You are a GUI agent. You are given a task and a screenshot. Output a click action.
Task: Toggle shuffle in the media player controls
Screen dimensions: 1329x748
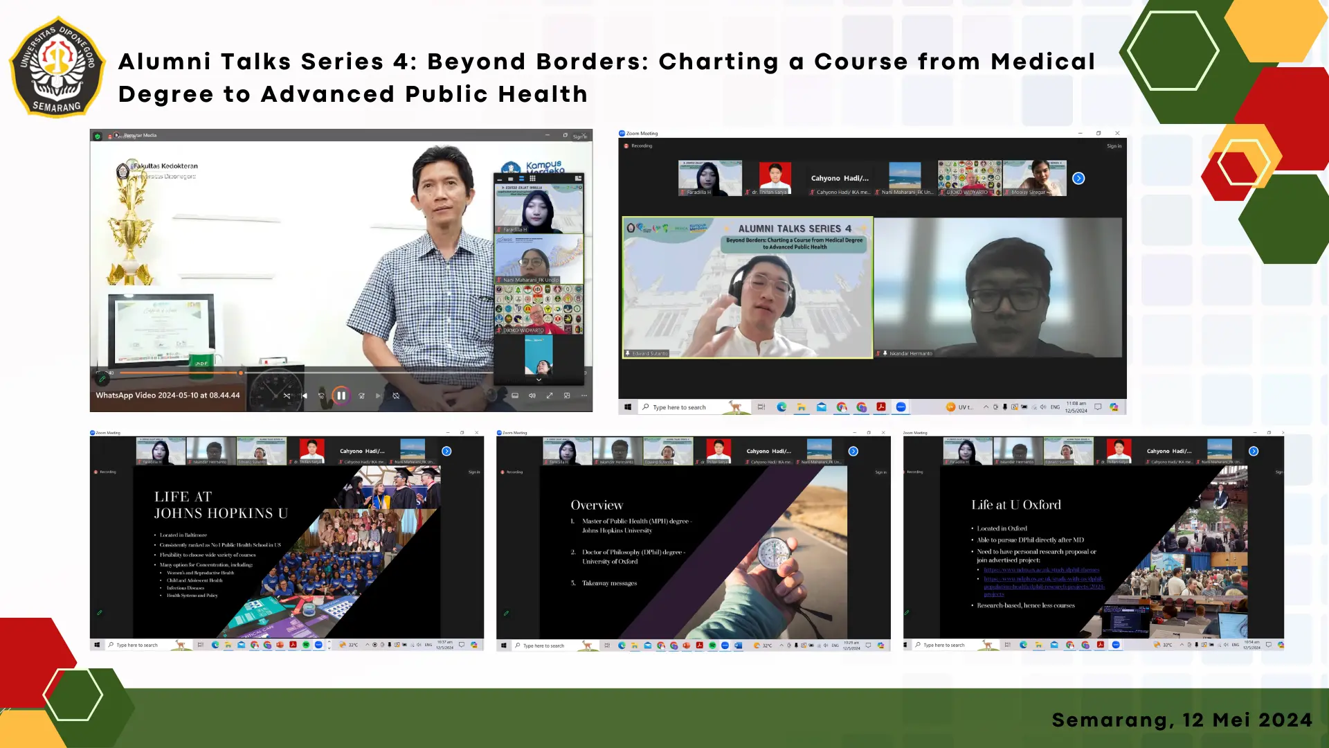(287, 395)
